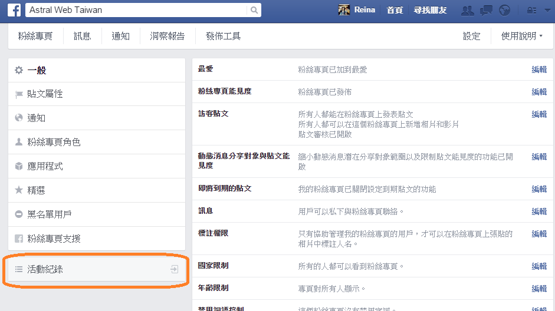Select 精選 in the sidebar

[x=97, y=190]
